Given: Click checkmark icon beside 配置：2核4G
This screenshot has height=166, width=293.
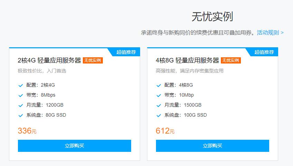Looking at the screenshot, I should tap(21, 85).
